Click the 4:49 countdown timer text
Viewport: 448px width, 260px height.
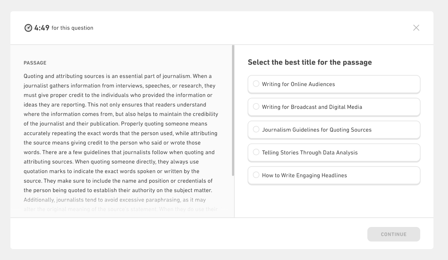click(x=42, y=28)
